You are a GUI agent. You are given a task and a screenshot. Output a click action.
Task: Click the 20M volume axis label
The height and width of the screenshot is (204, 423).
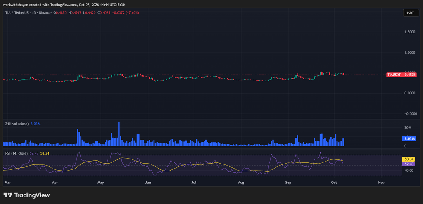pyautogui.click(x=407, y=127)
